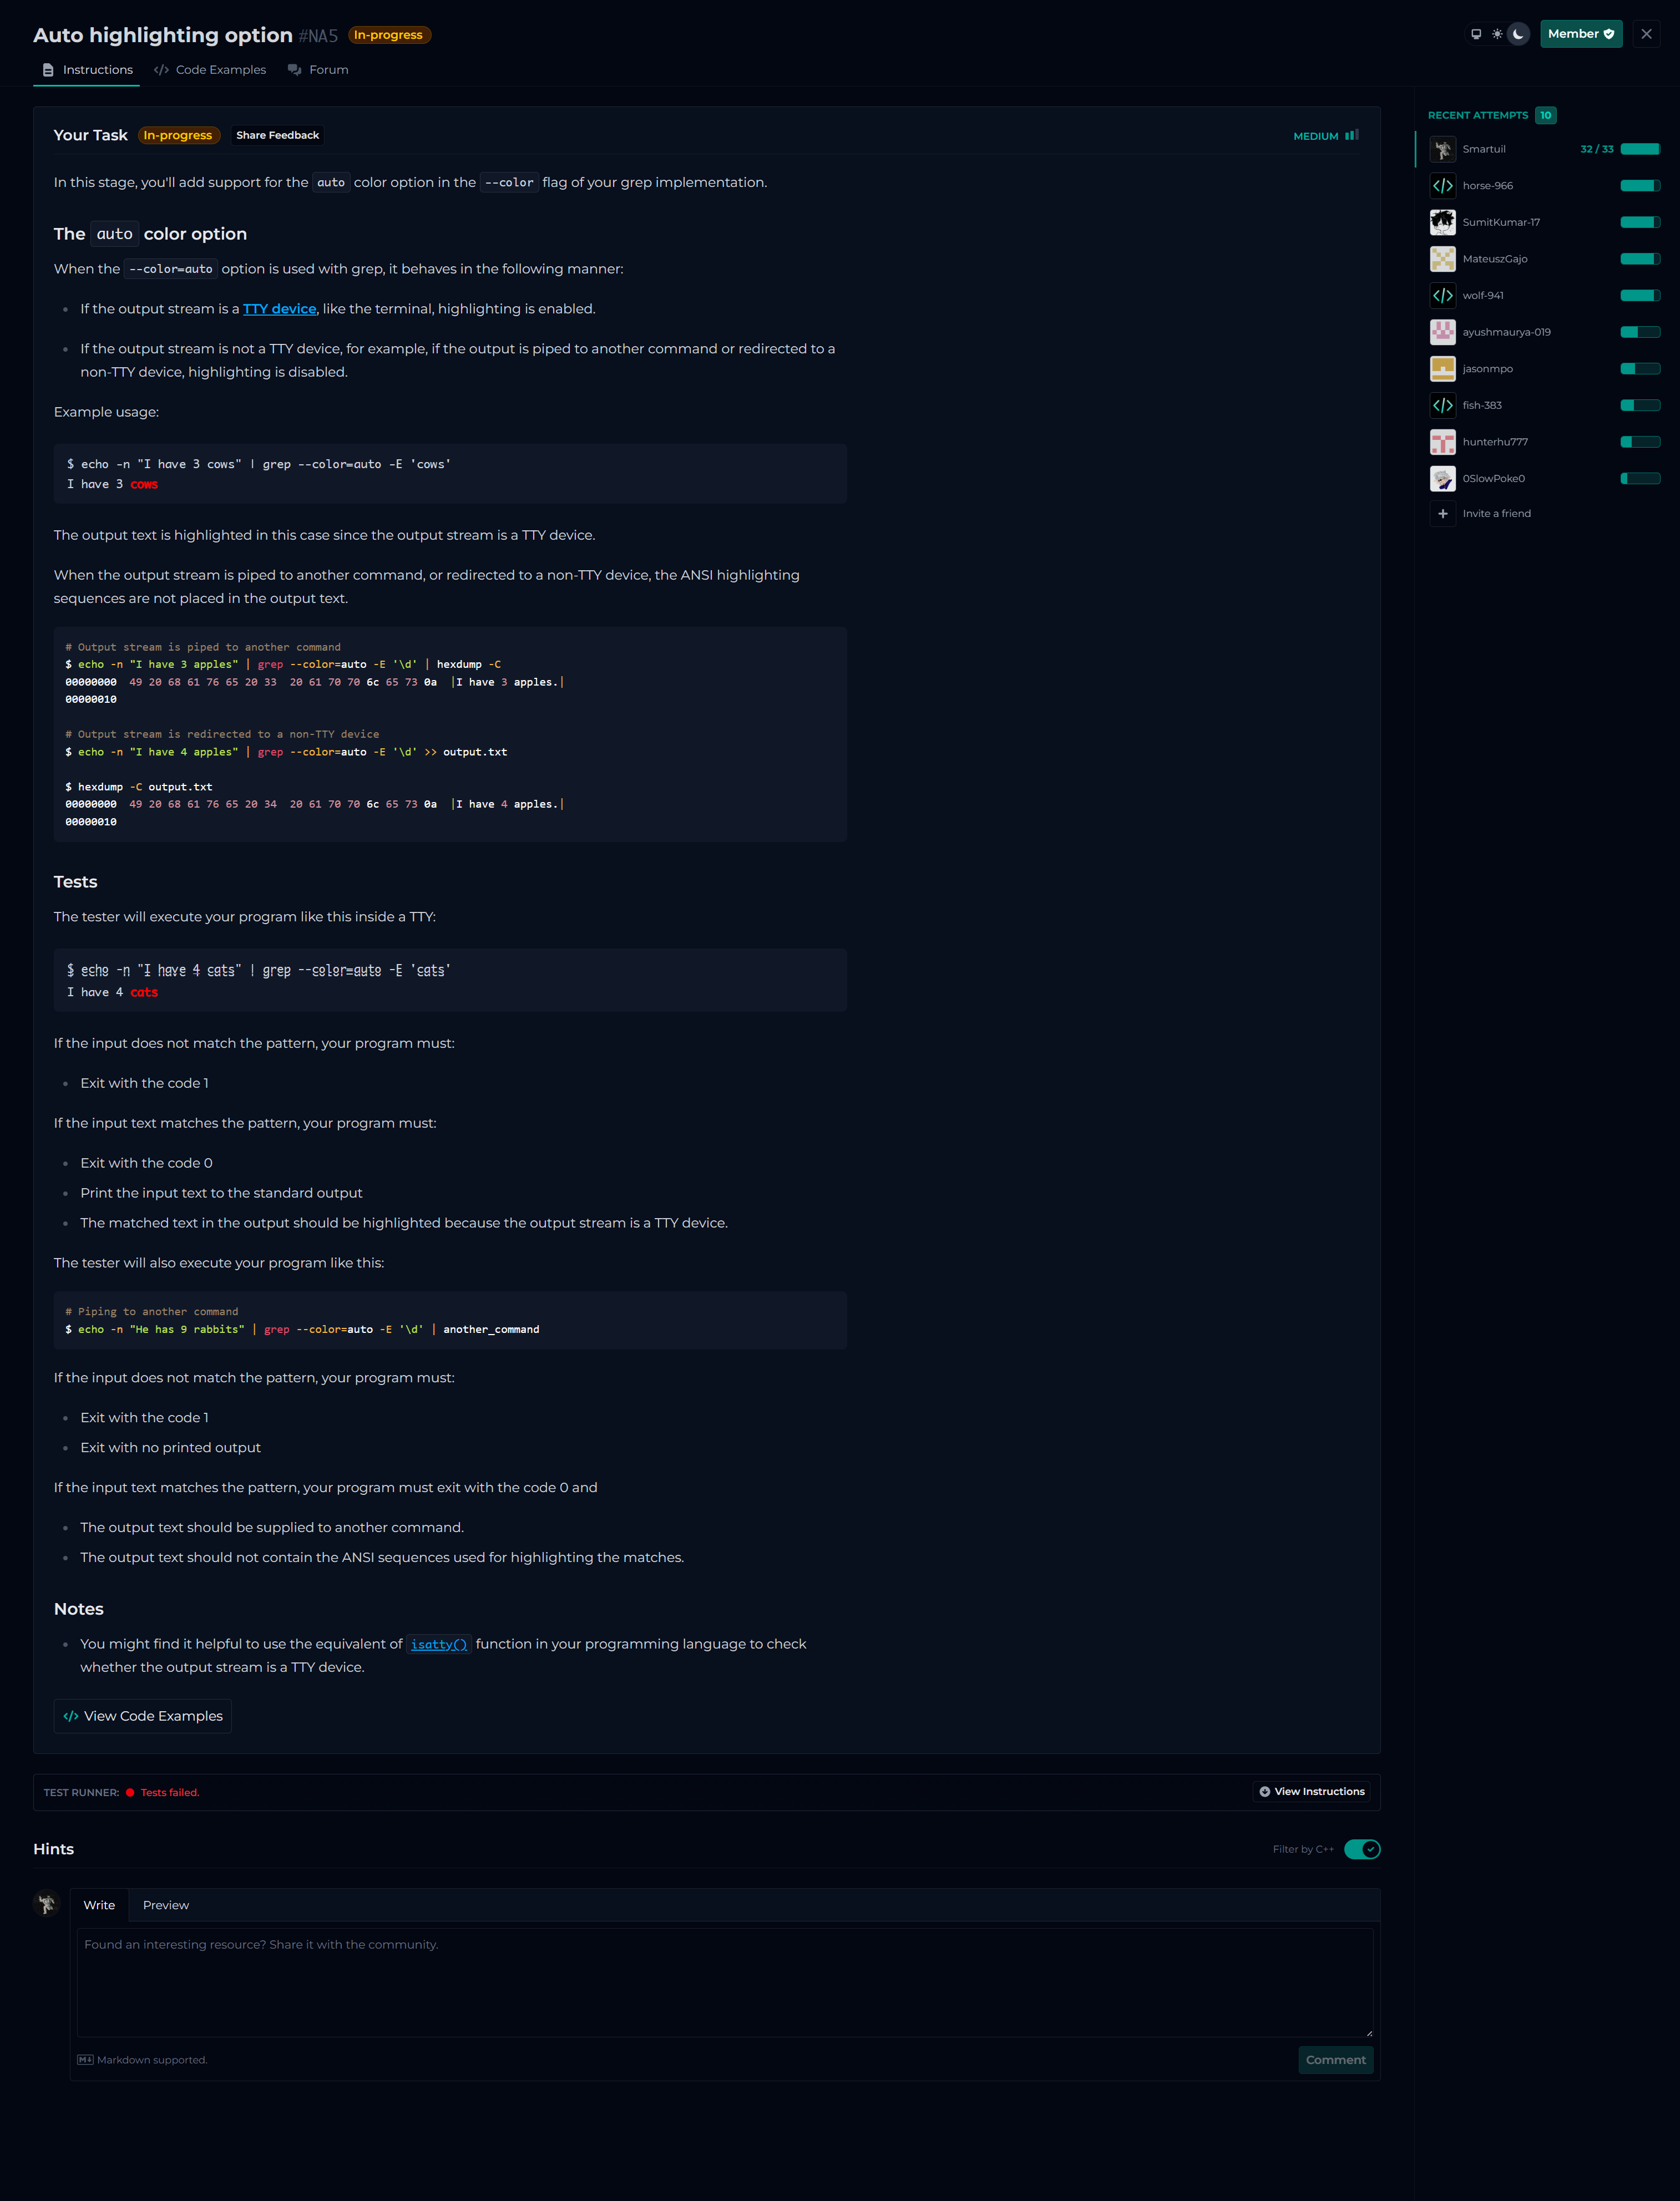Submit with the Comment button
The width and height of the screenshot is (1680, 2201).
[x=1335, y=2060]
